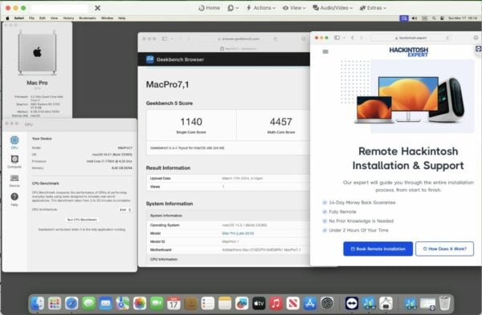Open Maps from the Dock
This screenshot has height=315, width=482.
coord(122,303)
